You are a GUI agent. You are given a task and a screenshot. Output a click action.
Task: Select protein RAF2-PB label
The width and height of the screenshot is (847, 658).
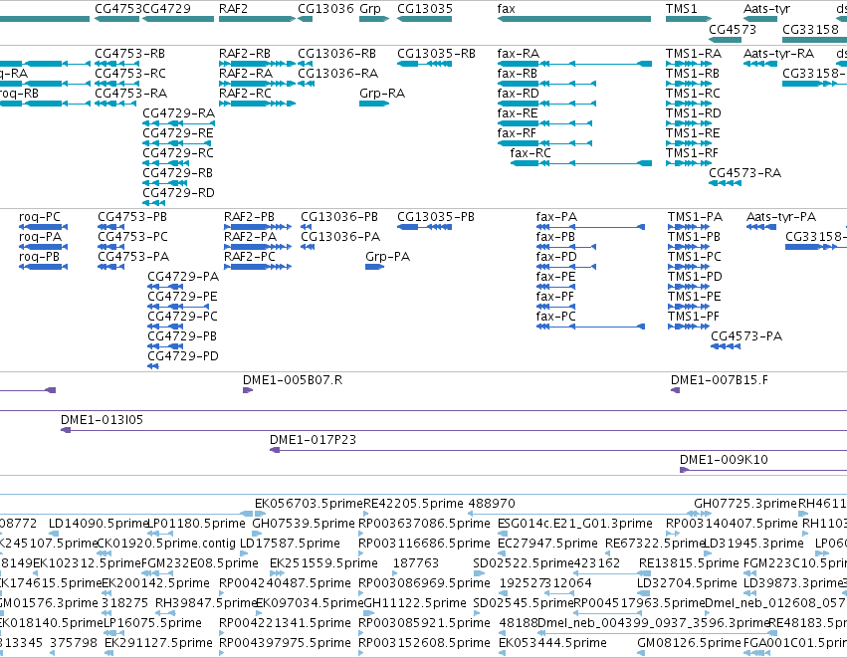click(x=249, y=217)
